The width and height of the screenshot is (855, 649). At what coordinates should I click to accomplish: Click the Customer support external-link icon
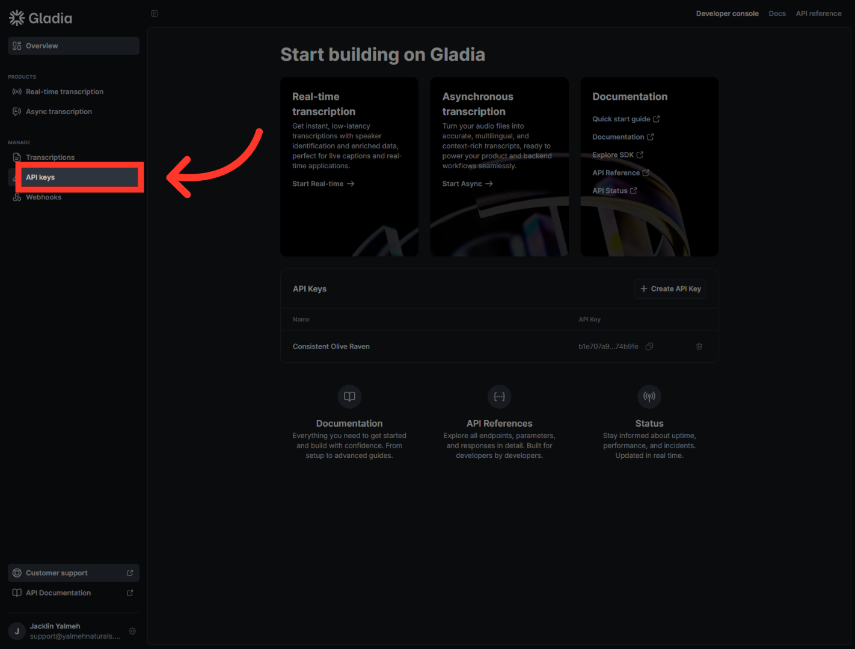[130, 573]
